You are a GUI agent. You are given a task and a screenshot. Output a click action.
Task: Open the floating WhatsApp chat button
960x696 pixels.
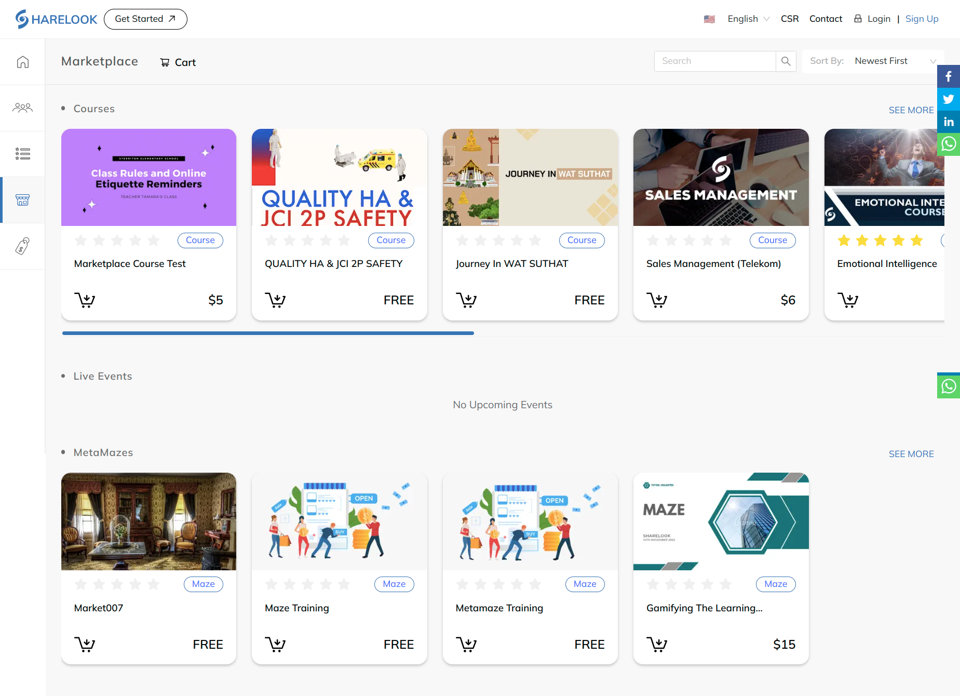click(949, 386)
